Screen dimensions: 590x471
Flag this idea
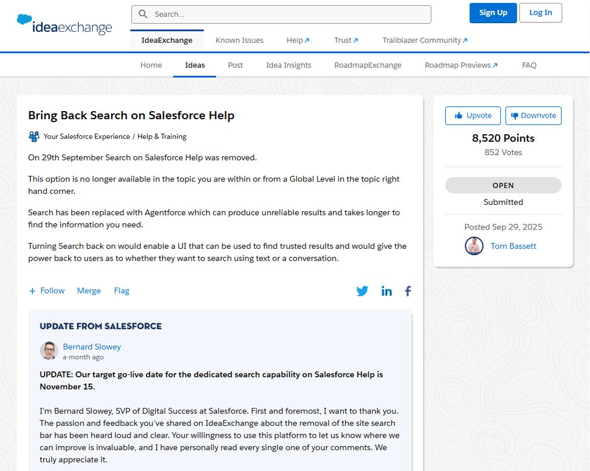(122, 290)
